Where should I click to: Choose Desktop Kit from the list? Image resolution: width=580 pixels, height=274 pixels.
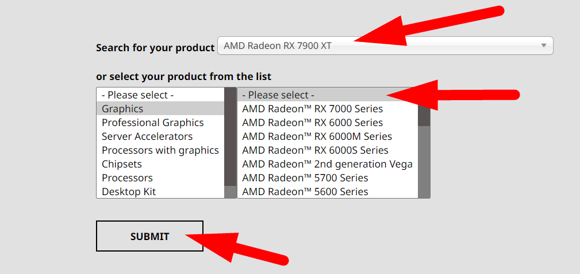[160, 192]
